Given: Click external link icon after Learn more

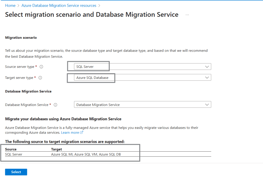Looking at the screenshot, I should 82,133.
